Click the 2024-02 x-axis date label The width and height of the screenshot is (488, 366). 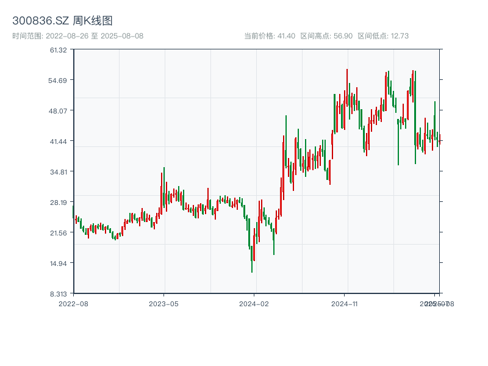coord(254,303)
